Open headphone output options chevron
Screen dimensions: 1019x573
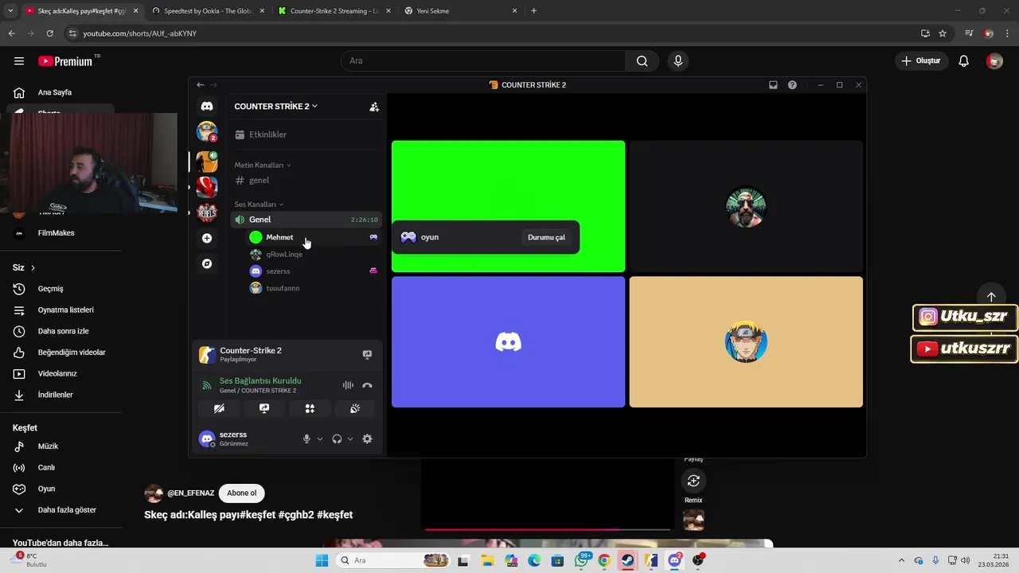349,439
